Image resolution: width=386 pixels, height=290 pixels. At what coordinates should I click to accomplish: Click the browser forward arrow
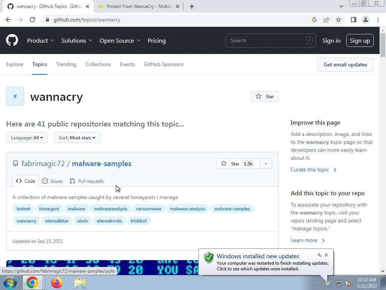coord(20,20)
